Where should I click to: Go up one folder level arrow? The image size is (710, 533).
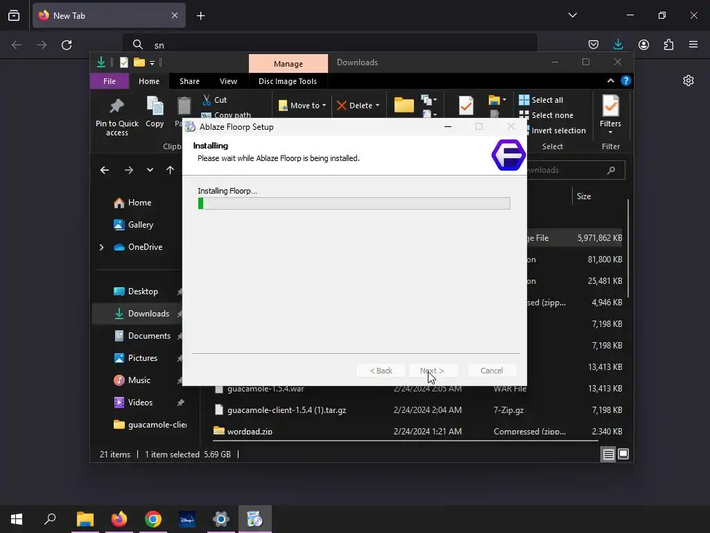click(170, 170)
